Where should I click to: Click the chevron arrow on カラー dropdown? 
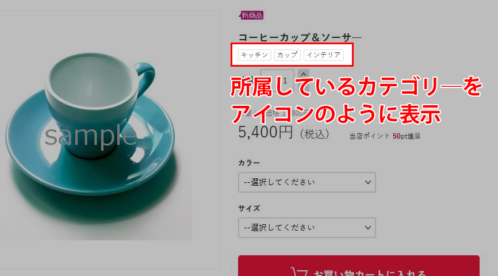tap(368, 182)
